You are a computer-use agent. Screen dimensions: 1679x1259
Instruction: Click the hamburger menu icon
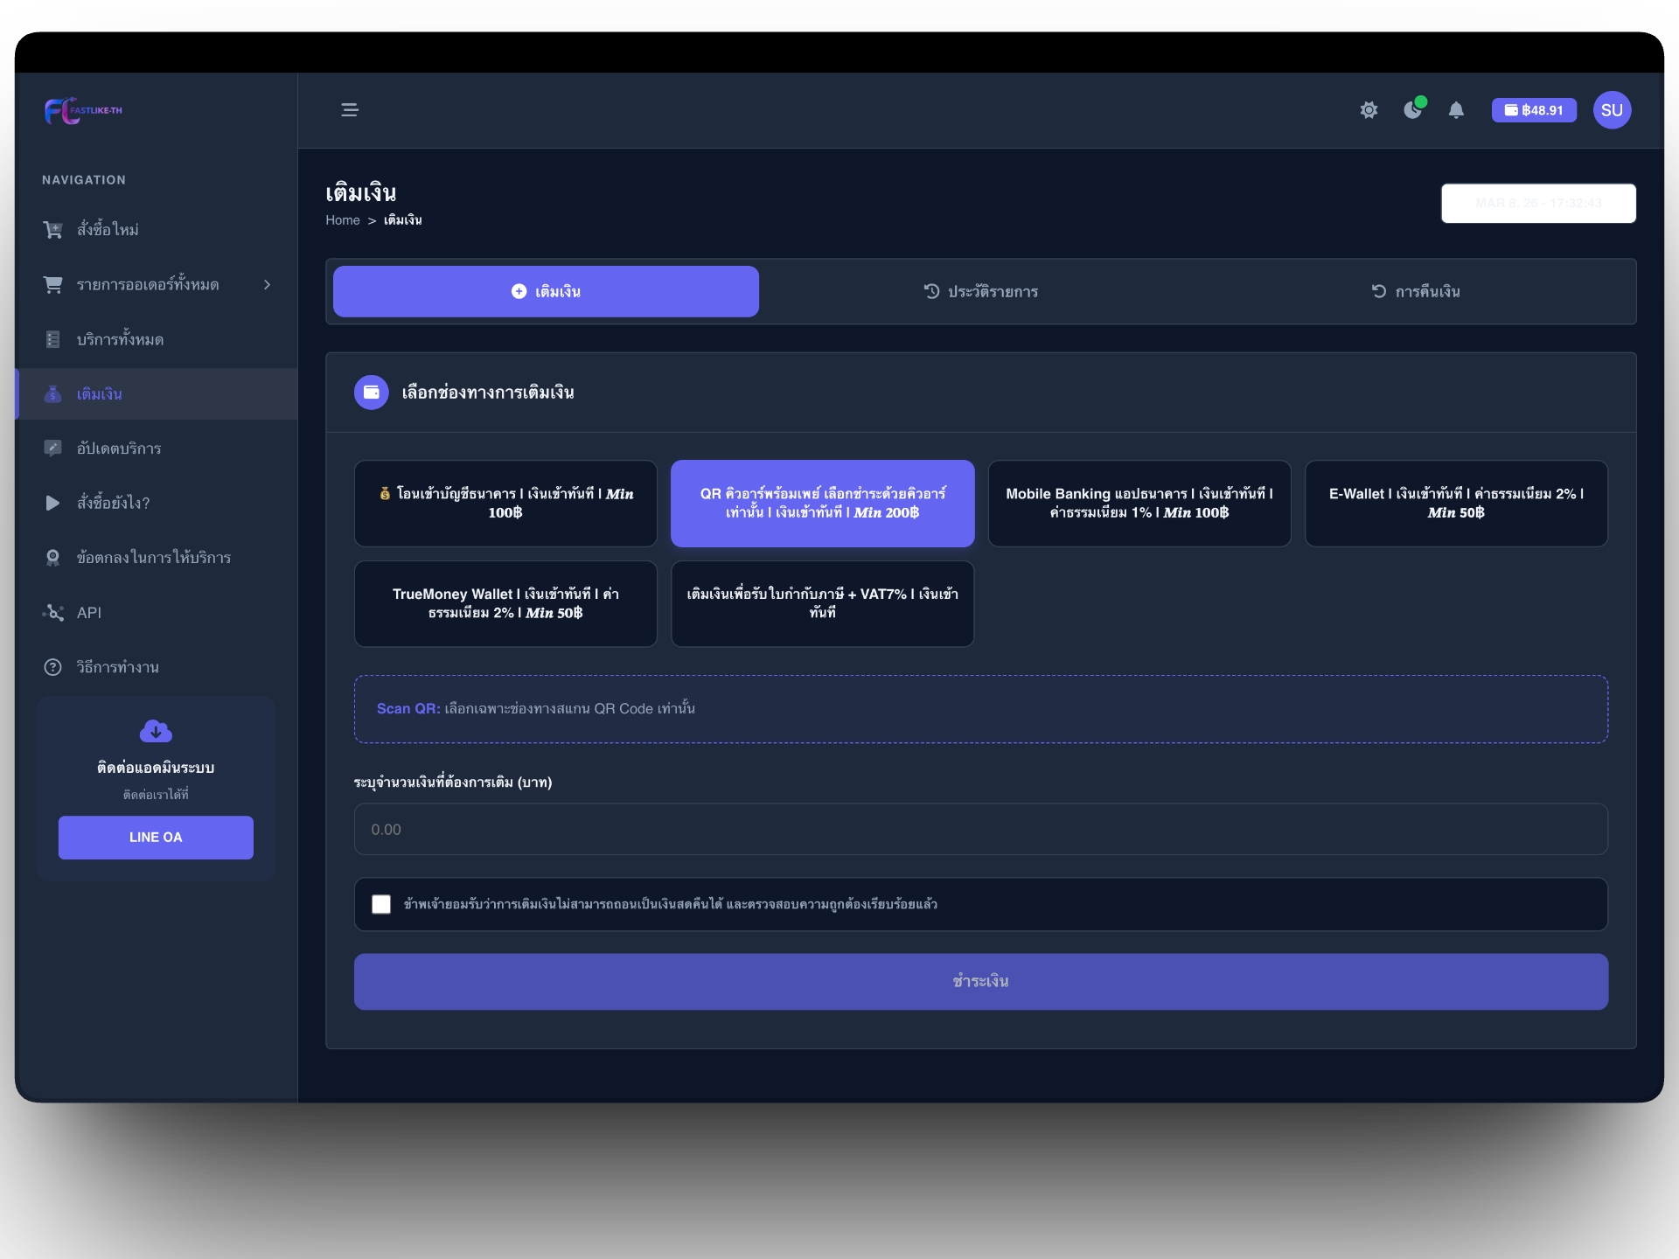(x=349, y=110)
